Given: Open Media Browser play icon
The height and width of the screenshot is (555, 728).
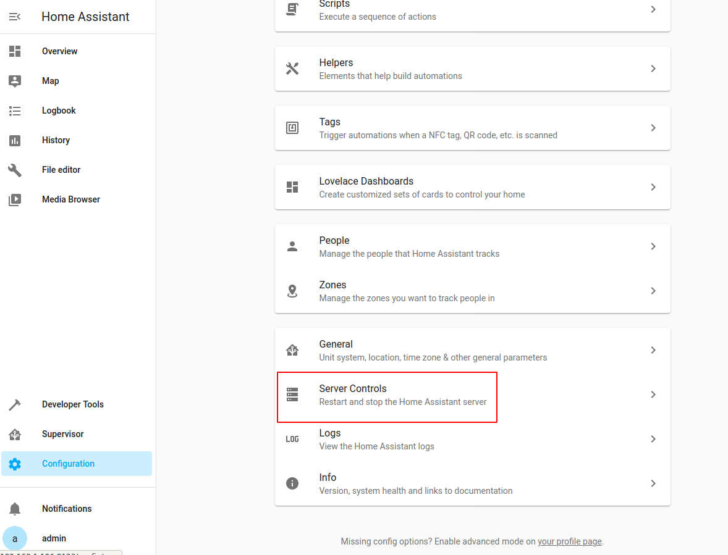Looking at the screenshot, I should pyautogui.click(x=15, y=199).
